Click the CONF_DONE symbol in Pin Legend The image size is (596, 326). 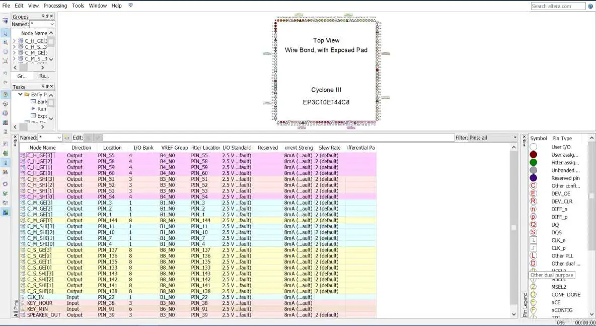click(533, 294)
